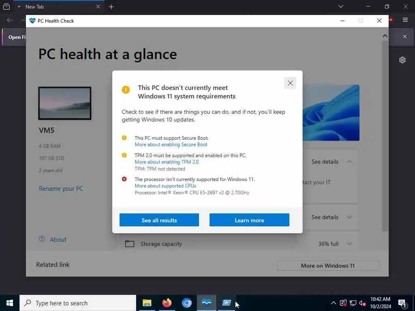Minimize the PC Health Check window
The image size is (415, 311).
pos(342,21)
